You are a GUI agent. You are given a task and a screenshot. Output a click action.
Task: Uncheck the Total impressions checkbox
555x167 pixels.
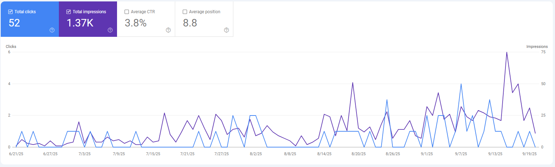click(x=69, y=12)
